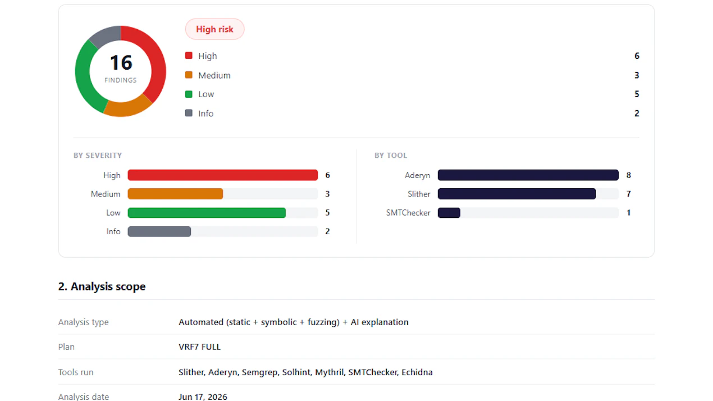
Task: Click the Aderyn tool bar
Action: pyautogui.click(x=528, y=175)
